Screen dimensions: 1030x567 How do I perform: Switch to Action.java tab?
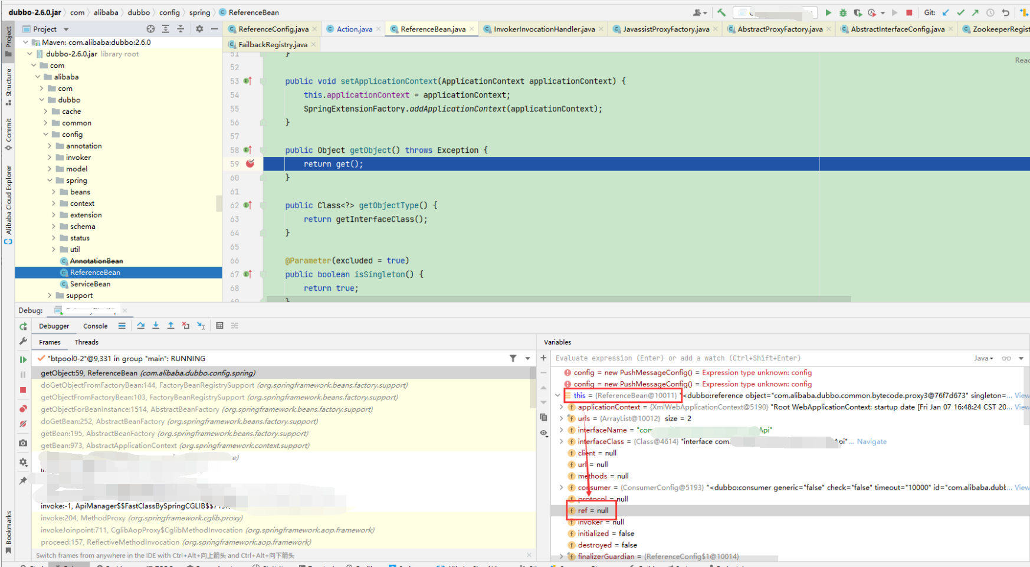pyautogui.click(x=355, y=29)
